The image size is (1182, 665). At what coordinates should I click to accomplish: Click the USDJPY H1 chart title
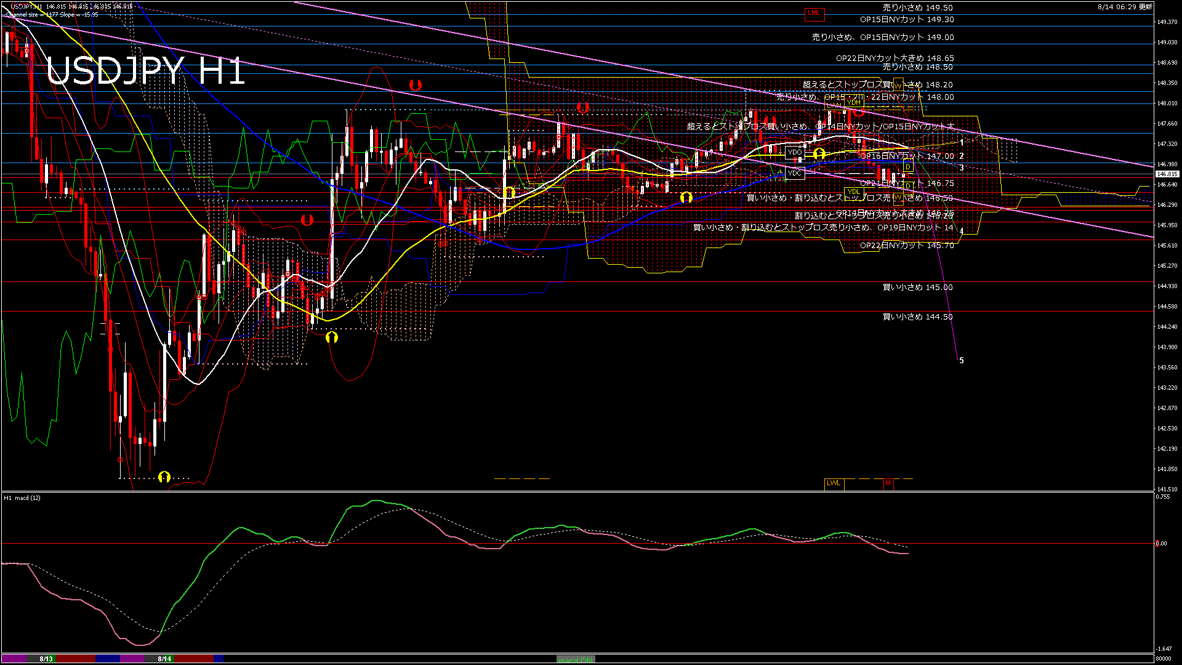coord(145,71)
